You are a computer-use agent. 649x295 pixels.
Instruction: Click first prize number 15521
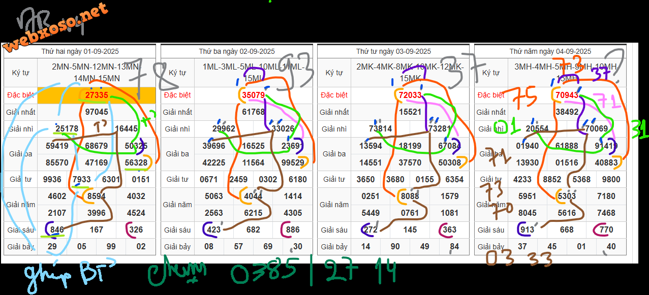410,112
